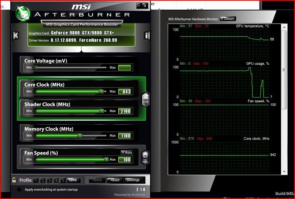Screen dimensions: 295x199
Task: Click the Core Voltage value field
Action: 125,68
